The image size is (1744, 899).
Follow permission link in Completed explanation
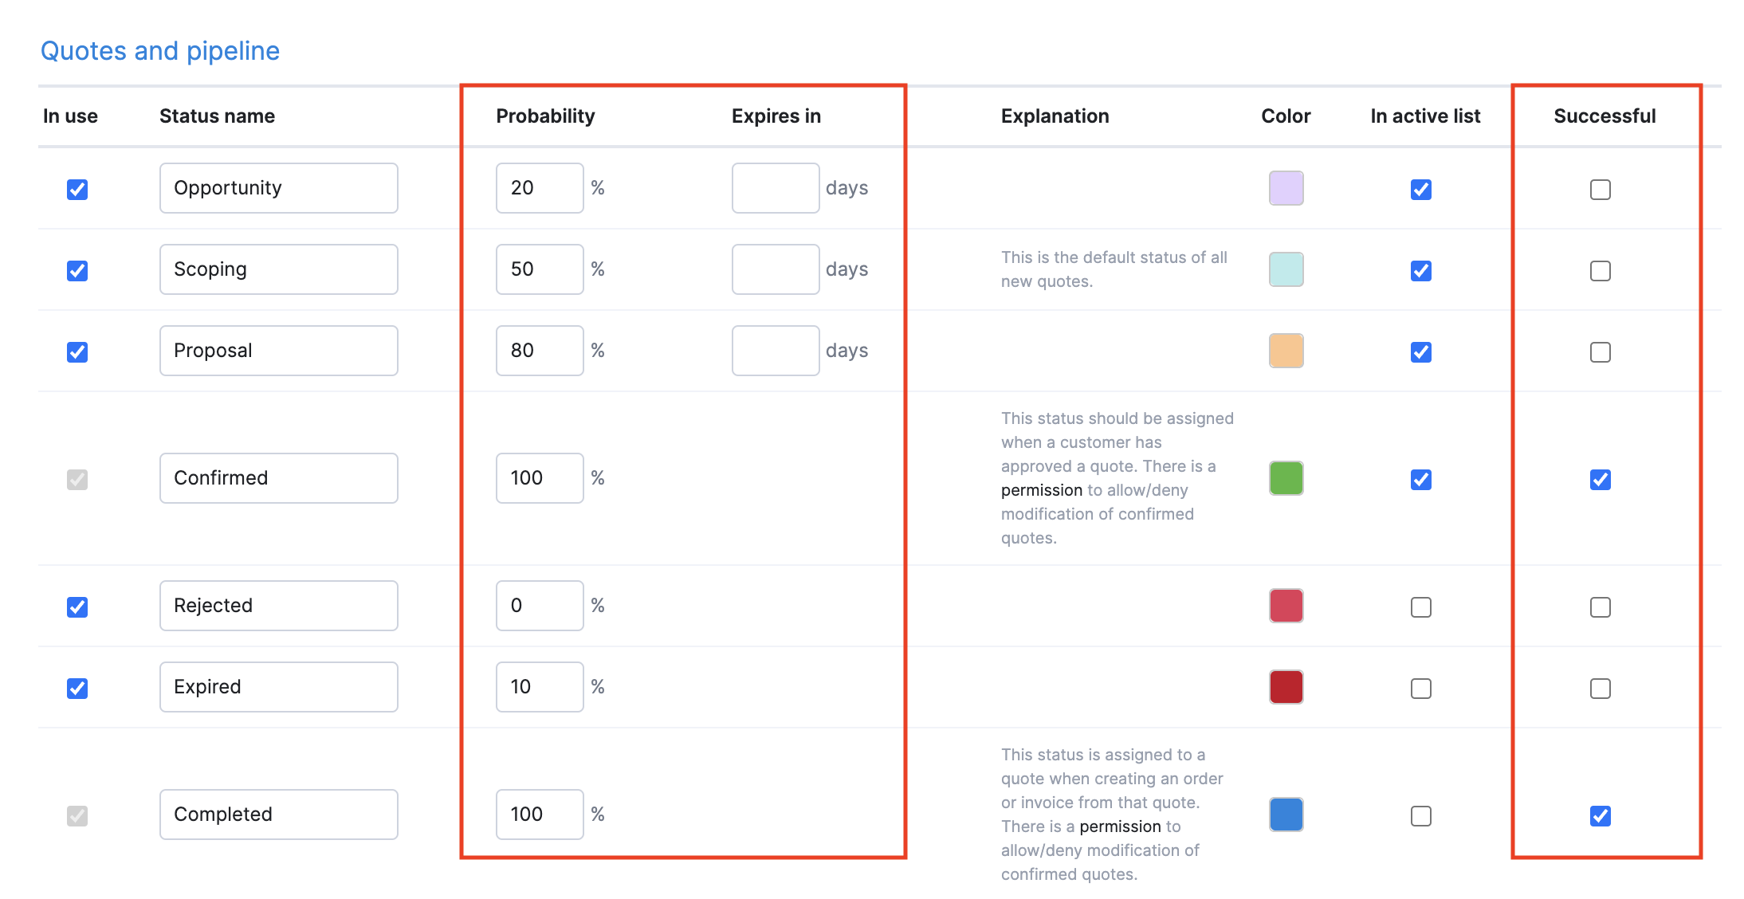(1119, 826)
